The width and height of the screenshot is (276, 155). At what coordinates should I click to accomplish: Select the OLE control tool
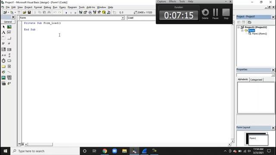pyautogui.click(x=3, y=84)
